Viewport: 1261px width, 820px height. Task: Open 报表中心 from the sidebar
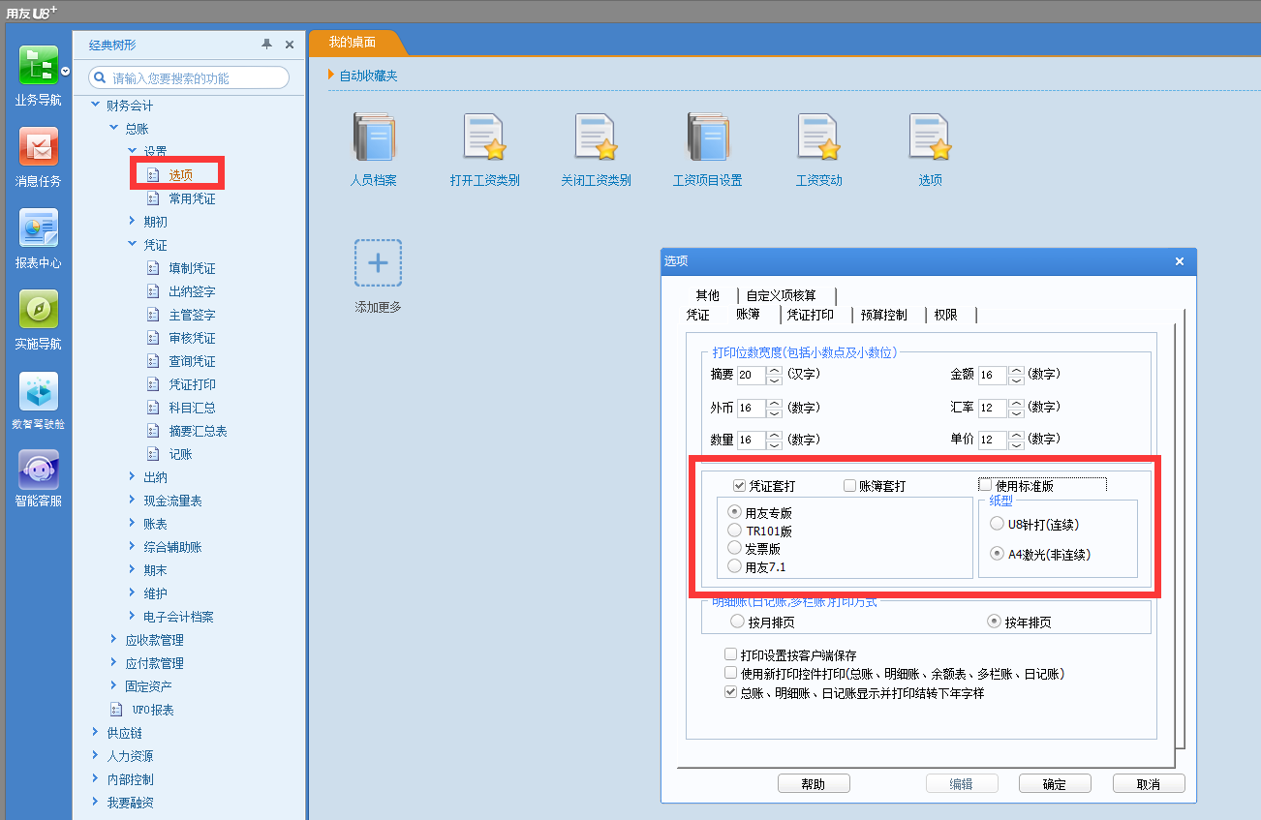pos(38,228)
